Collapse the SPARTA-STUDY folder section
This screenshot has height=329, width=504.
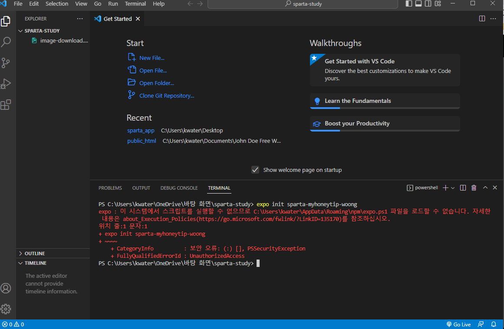53,31
